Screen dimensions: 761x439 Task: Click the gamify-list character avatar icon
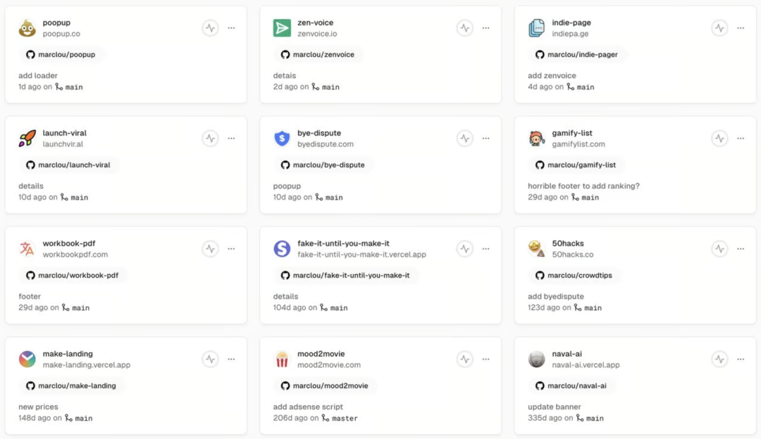pyautogui.click(x=536, y=138)
